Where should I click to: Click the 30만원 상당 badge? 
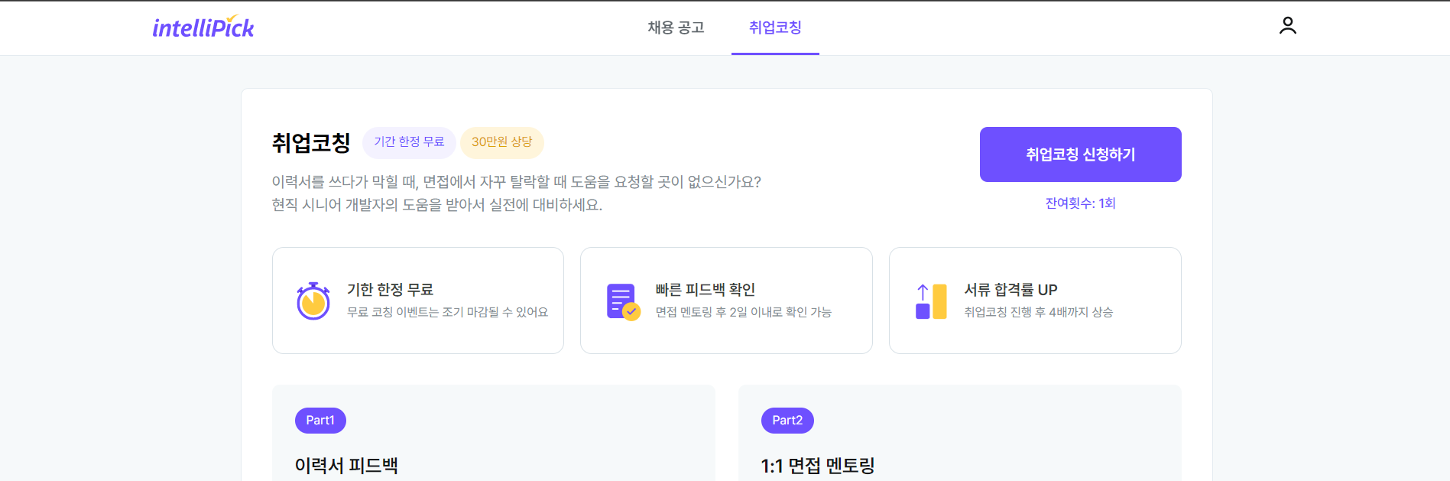coord(501,142)
